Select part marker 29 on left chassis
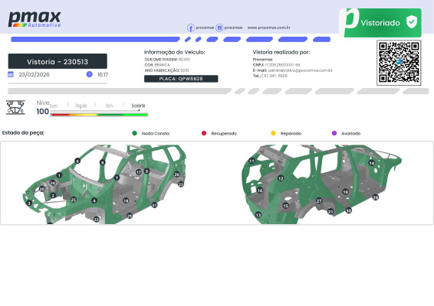 pos(130,216)
